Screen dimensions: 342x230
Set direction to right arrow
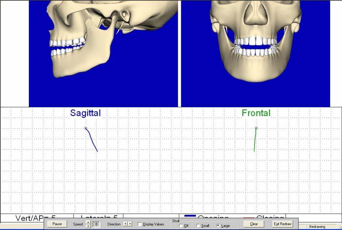[130, 224]
